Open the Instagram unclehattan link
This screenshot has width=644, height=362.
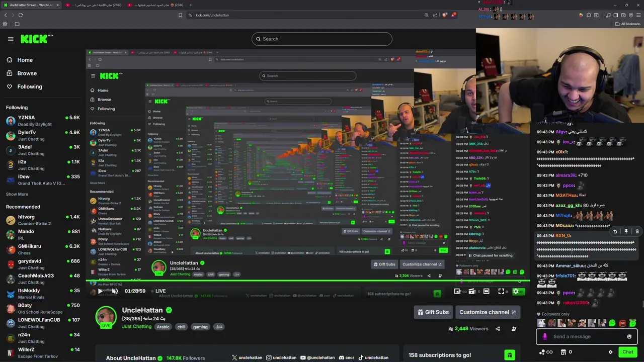tap(281, 358)
